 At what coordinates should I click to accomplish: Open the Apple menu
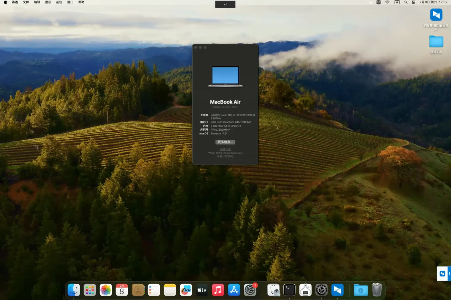point(5,2)
